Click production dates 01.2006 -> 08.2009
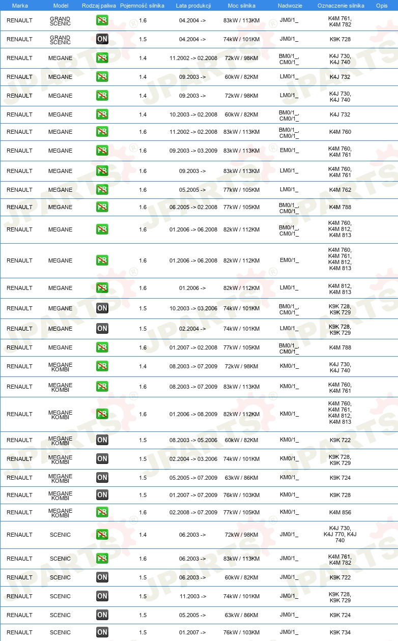Image resolution: width=398 pixels, height=641 pixels. tap(193, 414)
